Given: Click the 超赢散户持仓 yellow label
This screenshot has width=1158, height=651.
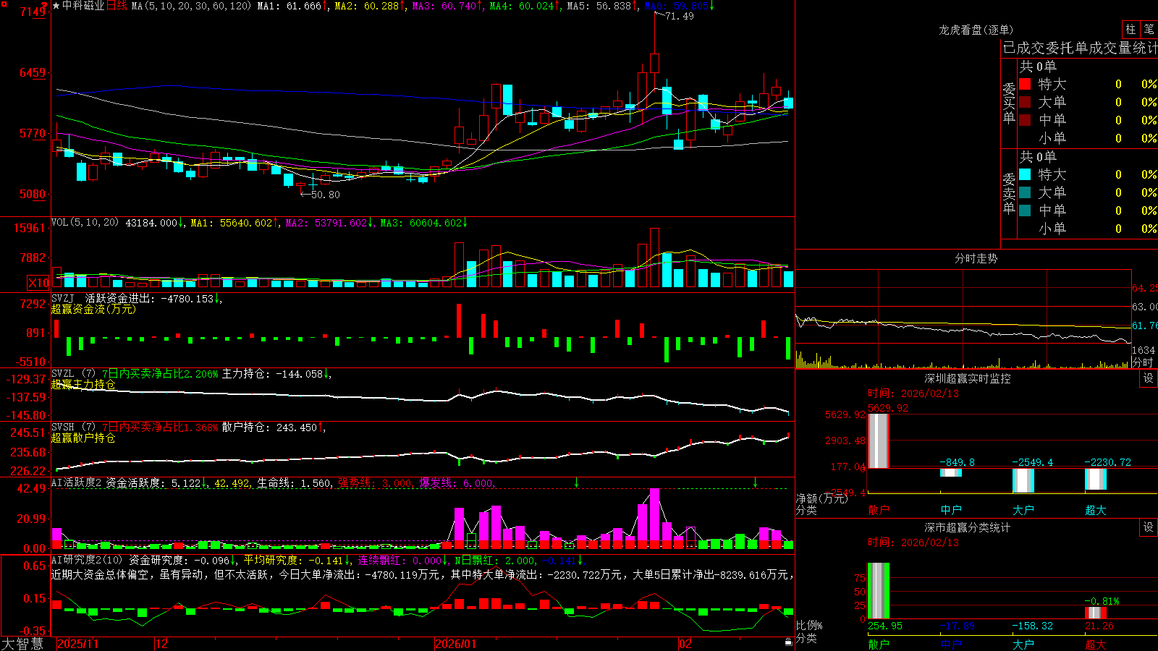Looking at the screenshot, I should pyautogui.click(x=83, y=438).
